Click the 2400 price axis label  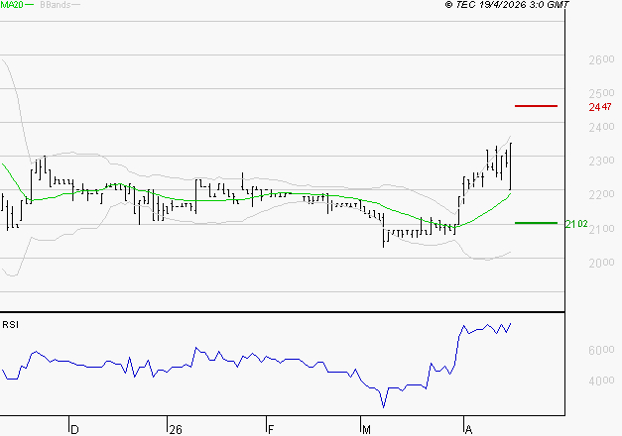(x=601, y=128)
